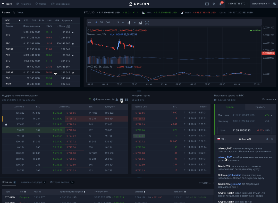Open the BTC/USD positions filter dropdown
This screenshot has width=278, height=203.
(x=205, y=183)
